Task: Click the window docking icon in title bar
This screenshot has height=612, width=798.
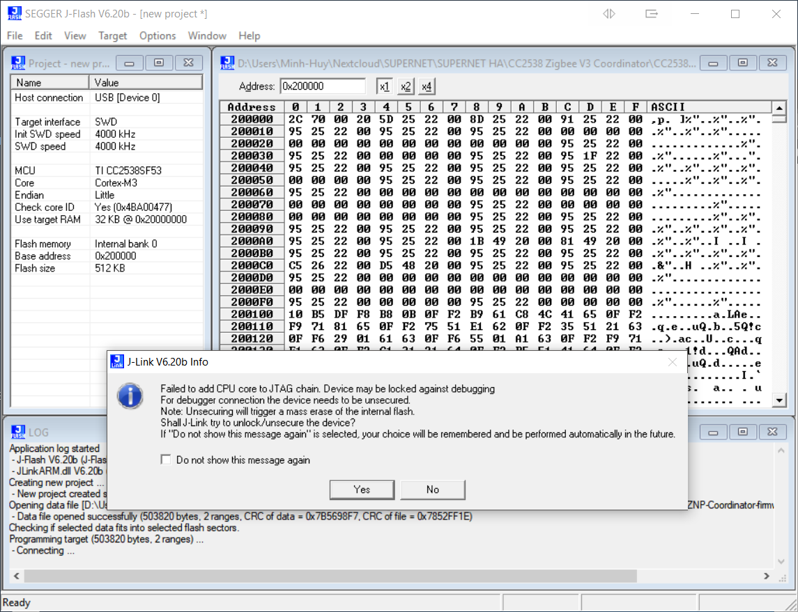Action: click(x=652, y=14)
